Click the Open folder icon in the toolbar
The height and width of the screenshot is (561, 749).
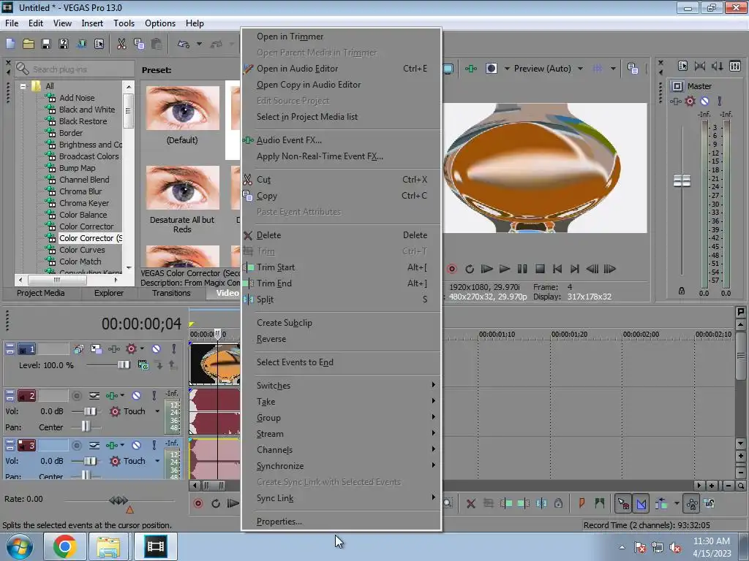coord(29,44)
